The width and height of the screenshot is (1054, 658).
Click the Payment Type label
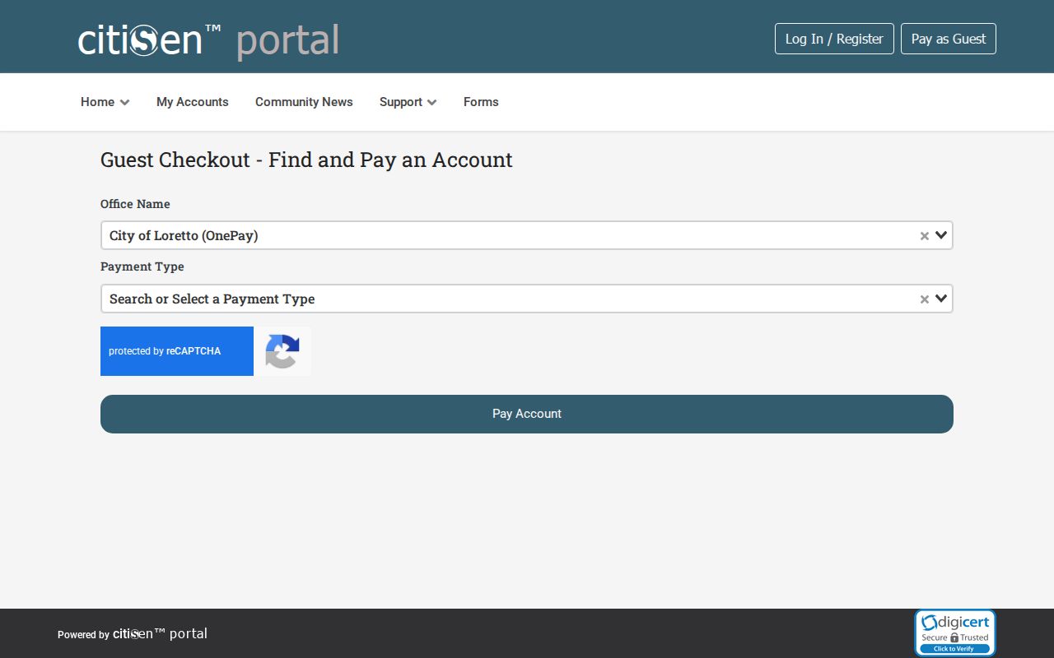[142, 266]
